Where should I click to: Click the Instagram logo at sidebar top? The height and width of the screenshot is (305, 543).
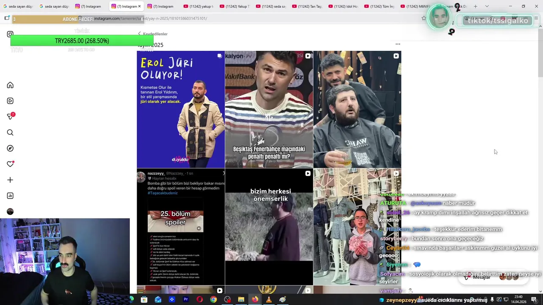pos(10,34)
